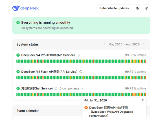Screen dimensions: 158x120
Task: Click info icon next to V4 Pro API
Action: [x=78, y=55]
